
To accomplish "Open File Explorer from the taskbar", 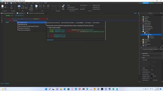I will point(61,89).
